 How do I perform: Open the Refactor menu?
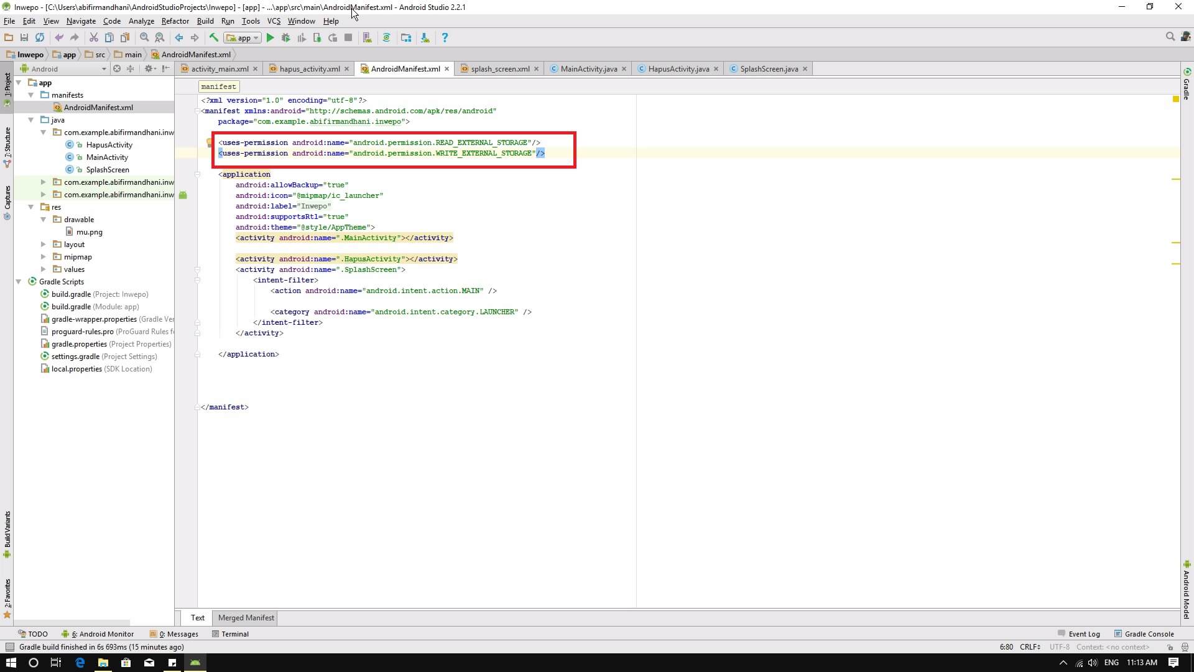[175, 21]
